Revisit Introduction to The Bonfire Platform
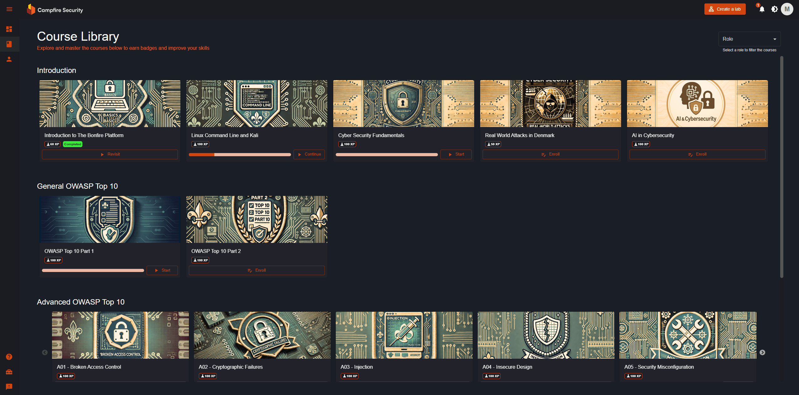The width and height of the screenshot is (799, 395). tap(110, 154)
